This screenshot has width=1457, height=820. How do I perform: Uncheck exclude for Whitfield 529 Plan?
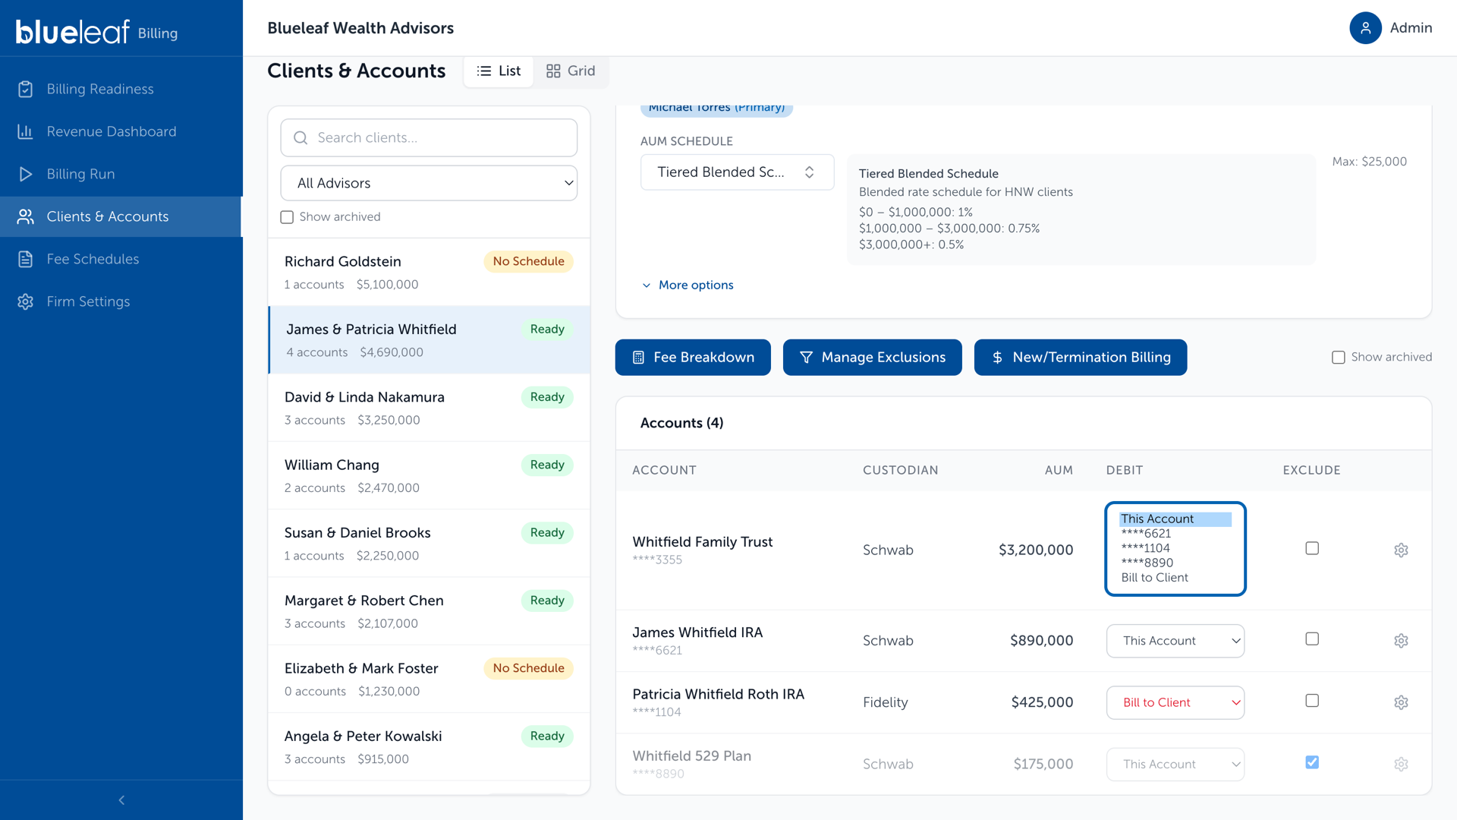(1312, 762)
